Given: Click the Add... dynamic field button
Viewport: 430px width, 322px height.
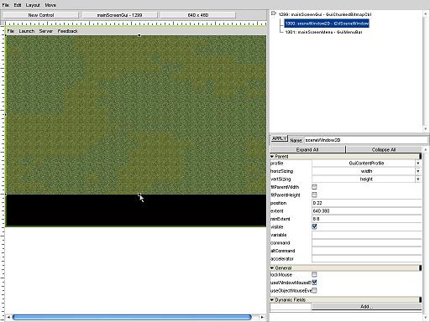Looking at the screenshot, I should coord(366,307).
